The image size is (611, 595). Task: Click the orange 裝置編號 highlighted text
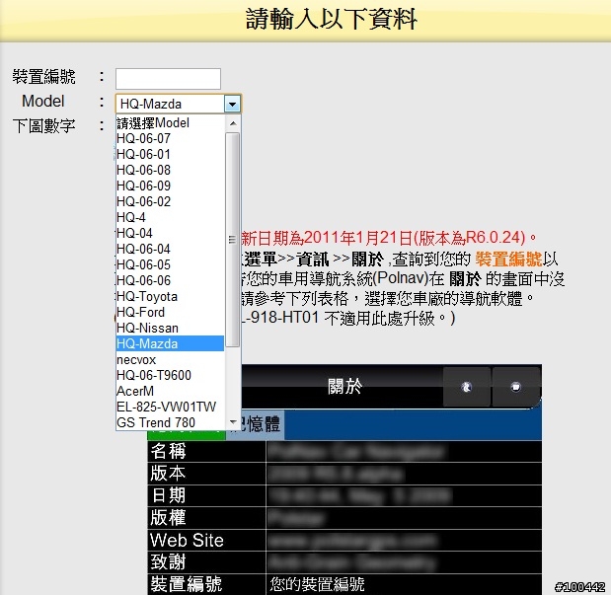[508, 260]
